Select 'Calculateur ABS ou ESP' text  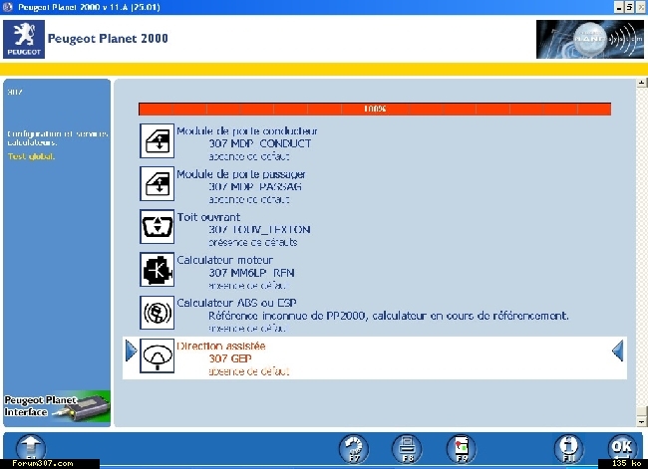(x=237, y=303)
